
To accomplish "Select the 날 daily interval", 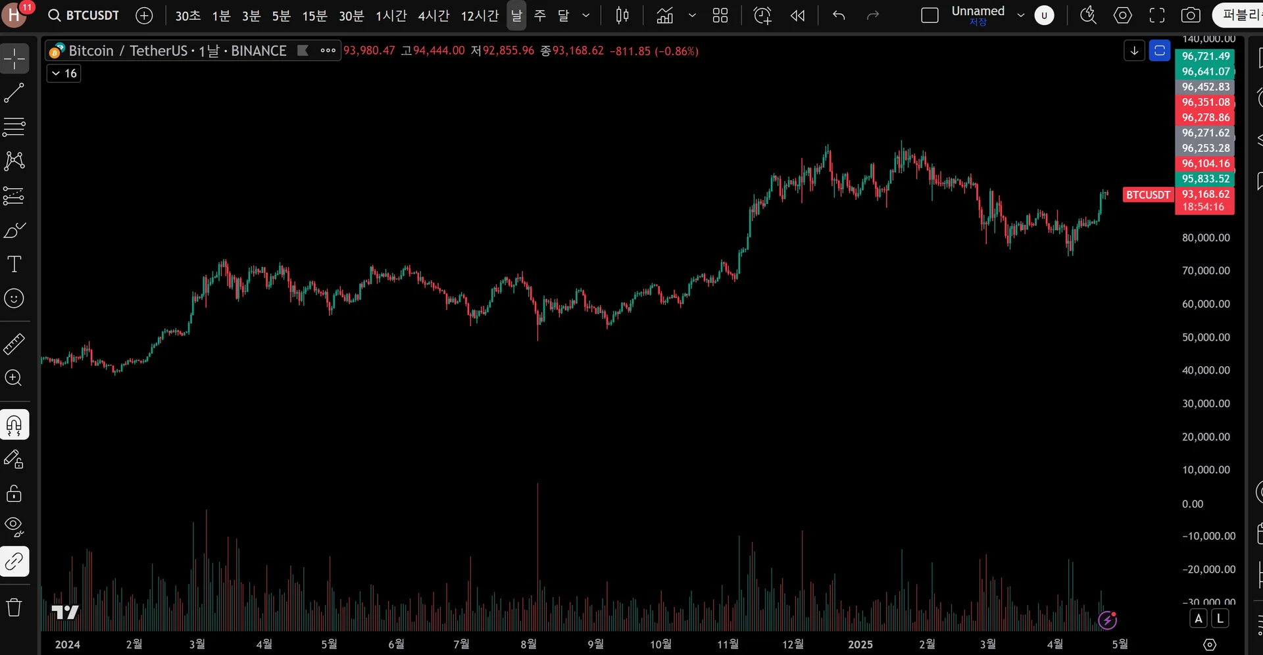I will [x=516, y=15].
